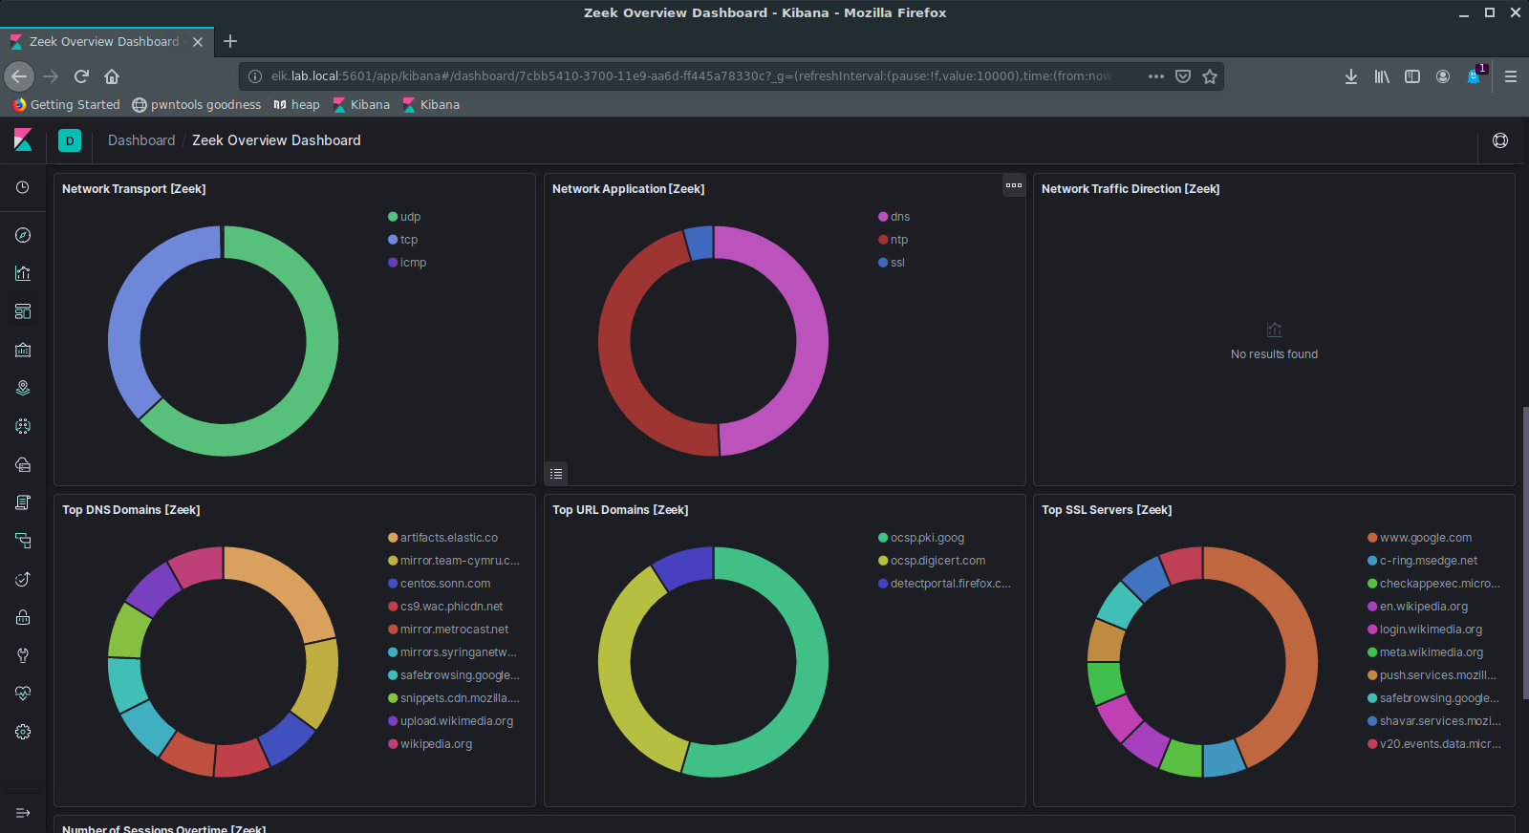Open Logs icon in sidebar
Screen dimensions: 1529x833
(x=23, y=502)
